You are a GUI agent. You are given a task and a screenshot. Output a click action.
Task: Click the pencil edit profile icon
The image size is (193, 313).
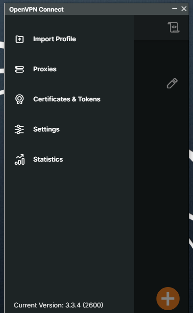(172, 83)
